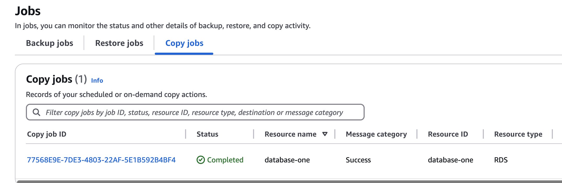562x183 pixels.
Task: Sort by the Status column header
Action: point(207,134)
